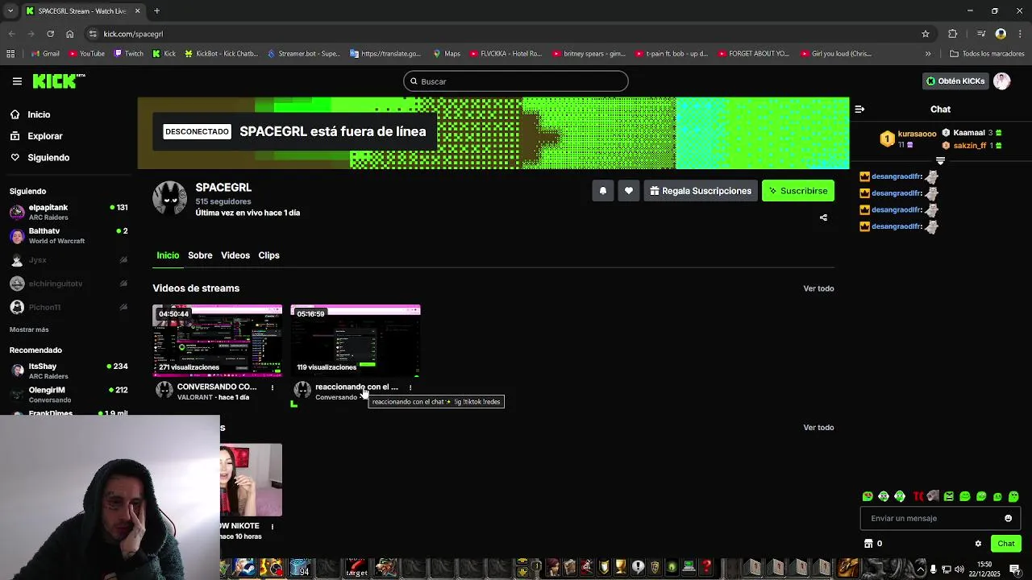This screenshot has width=1032, height=580.
Task: Open the emoji picker in chat input
Action: coord(1008,519)
